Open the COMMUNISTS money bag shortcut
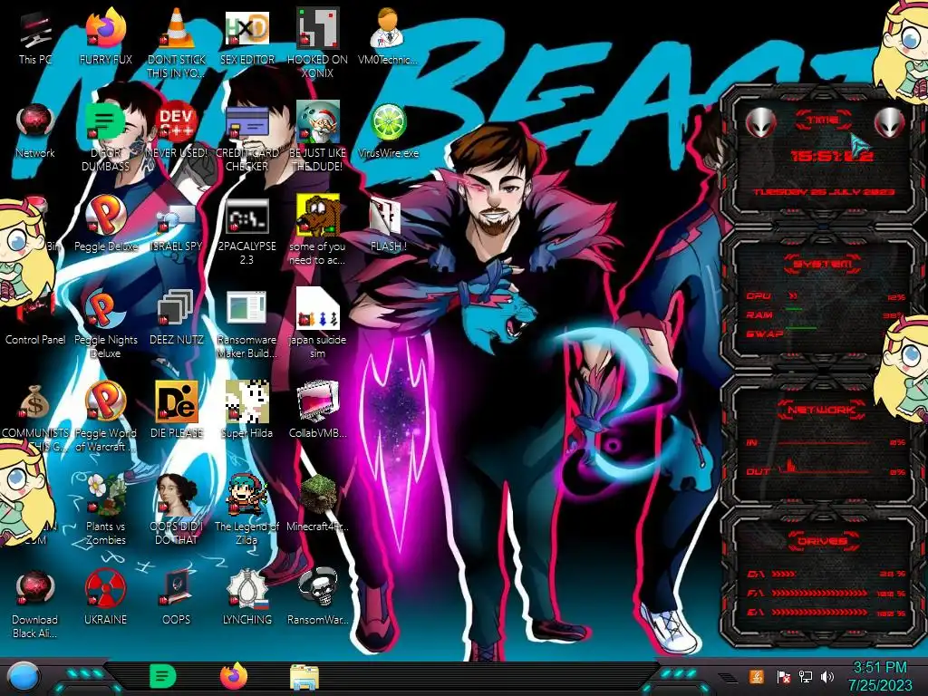This screenshot has height=696, width=928. pos(35,417)
